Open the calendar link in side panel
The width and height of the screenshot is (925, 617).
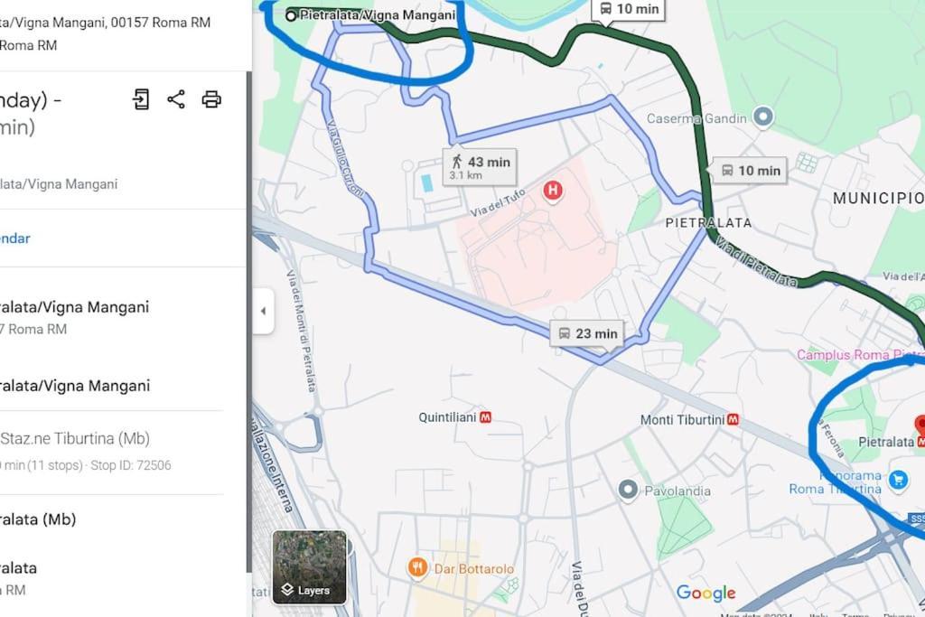(x=14, y=238)
